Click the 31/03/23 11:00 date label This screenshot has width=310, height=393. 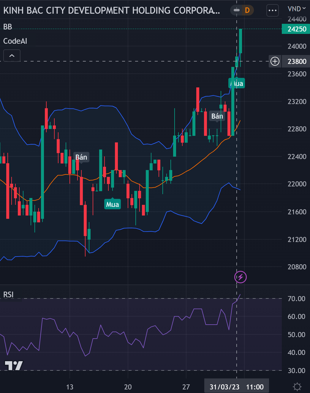coord(236,387)
